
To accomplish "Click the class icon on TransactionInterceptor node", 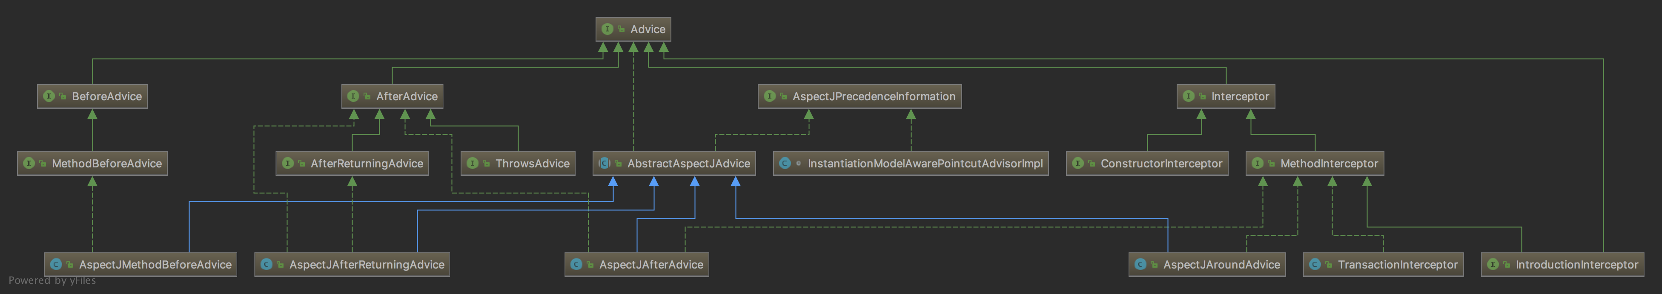I will [x=1315, y=264].
